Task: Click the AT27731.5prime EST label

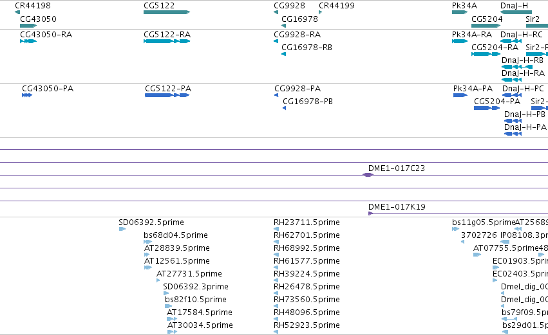Action: coord(189,274)
